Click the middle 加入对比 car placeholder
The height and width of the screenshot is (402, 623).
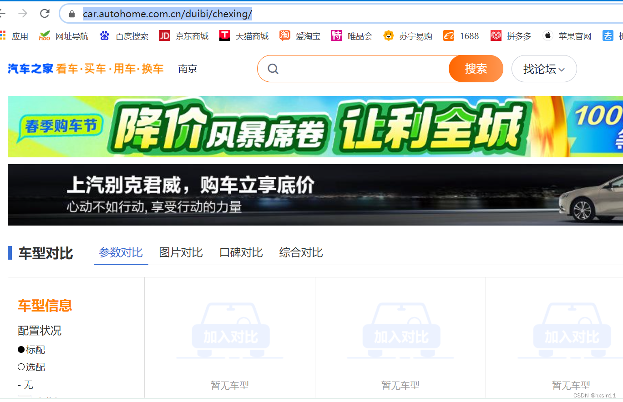400,331
